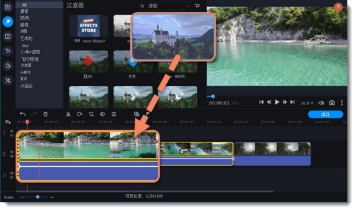Select the All filter category

[39, 5]
